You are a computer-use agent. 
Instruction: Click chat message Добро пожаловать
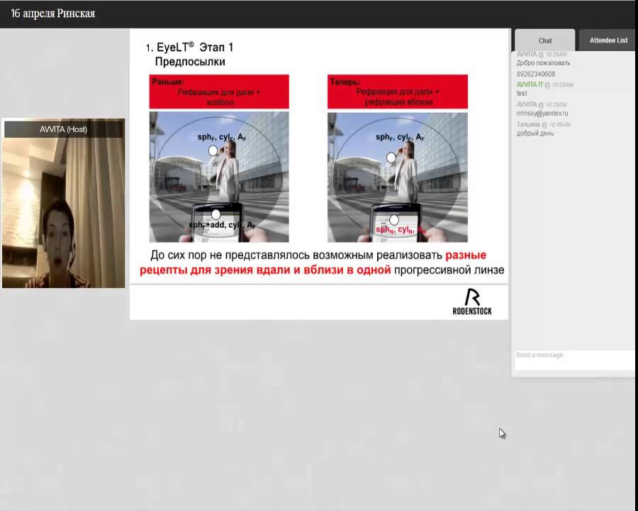coord(544,63)
